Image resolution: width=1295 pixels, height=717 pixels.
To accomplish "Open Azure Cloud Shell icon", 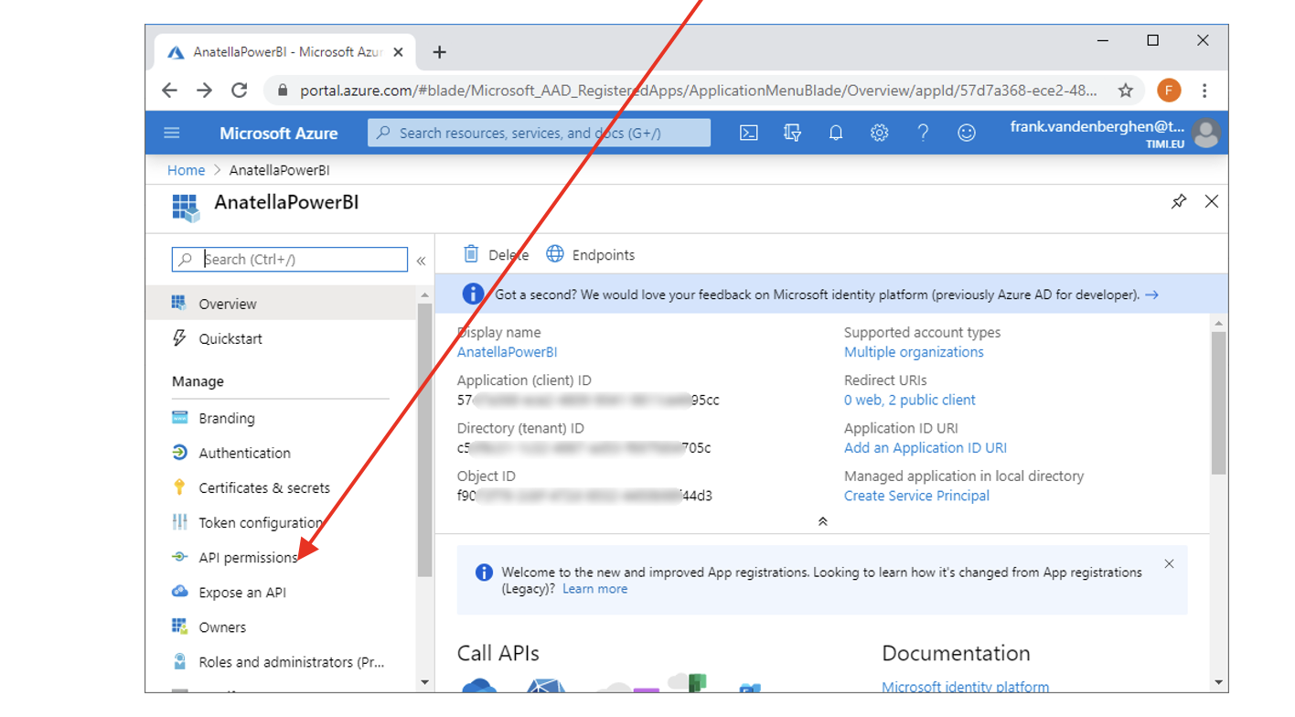I will pos(748,133).
